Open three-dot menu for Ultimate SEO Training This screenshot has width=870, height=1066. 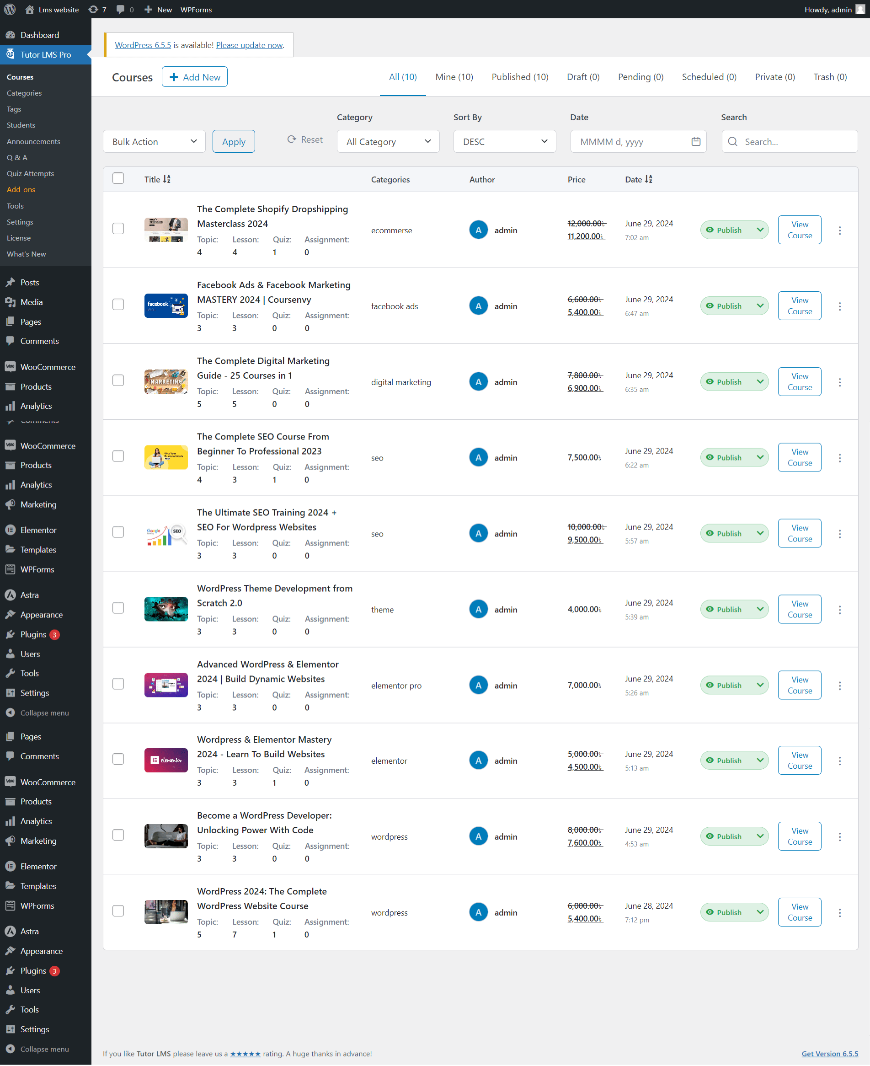[839, 533]
